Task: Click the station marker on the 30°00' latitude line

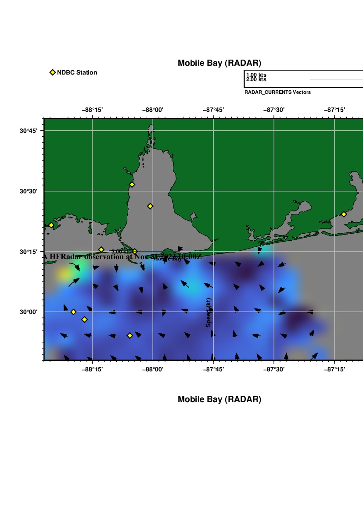Action: 73,312
